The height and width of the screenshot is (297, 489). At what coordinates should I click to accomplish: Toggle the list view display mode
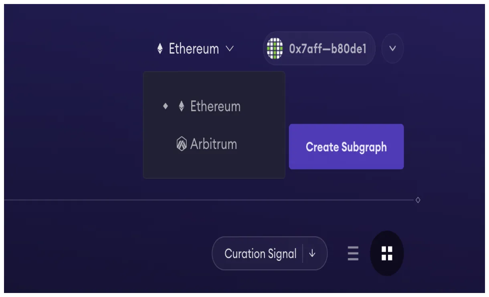352,253
